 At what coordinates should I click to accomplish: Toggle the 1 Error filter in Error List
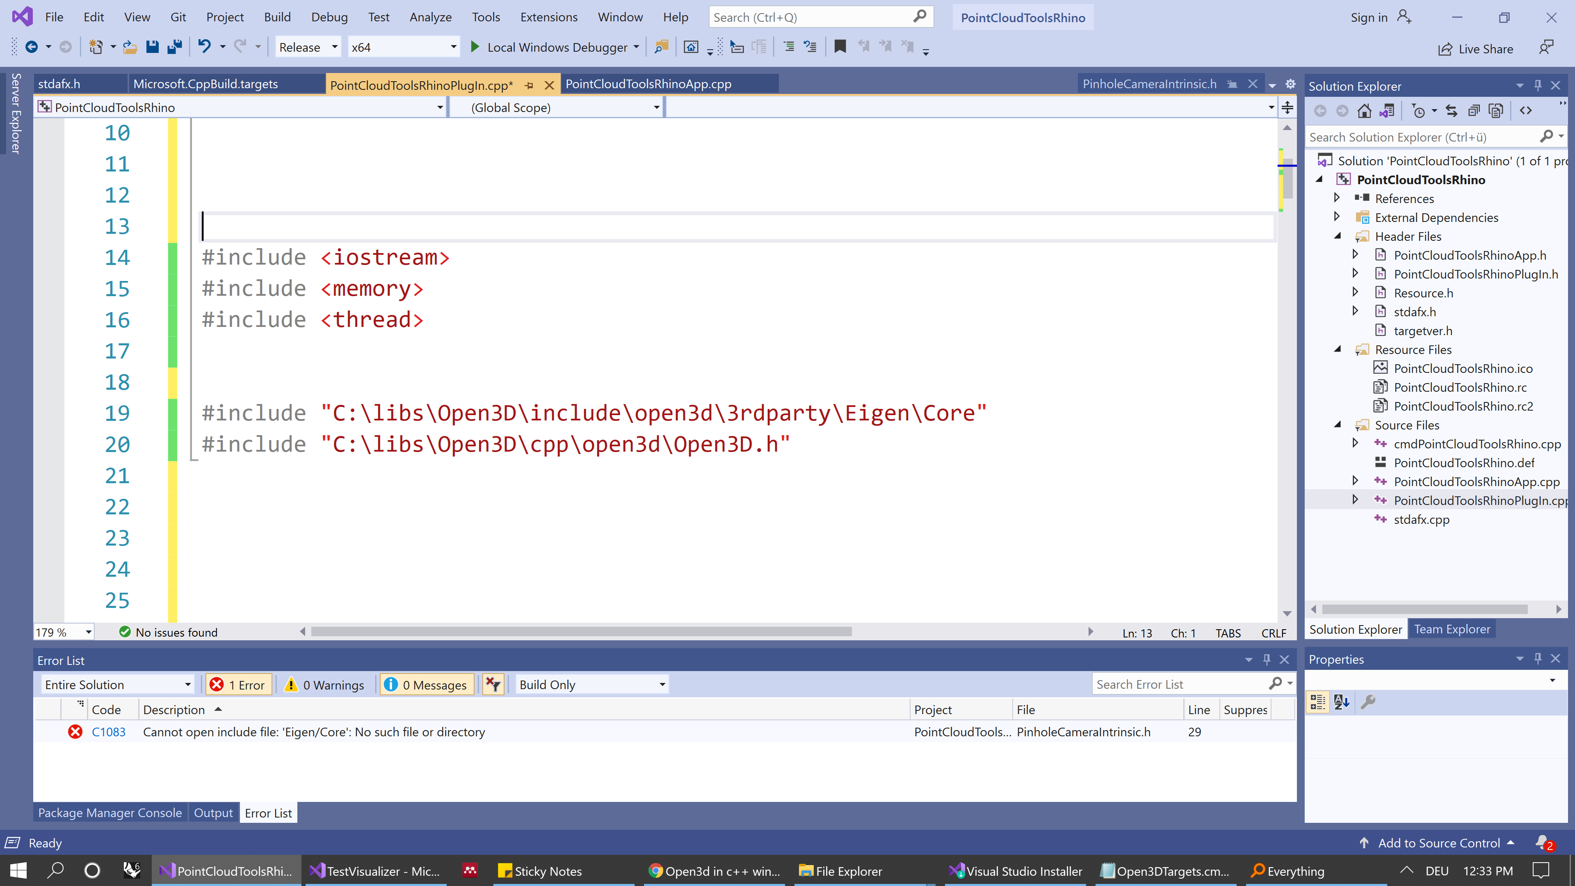tap(238, 684)
